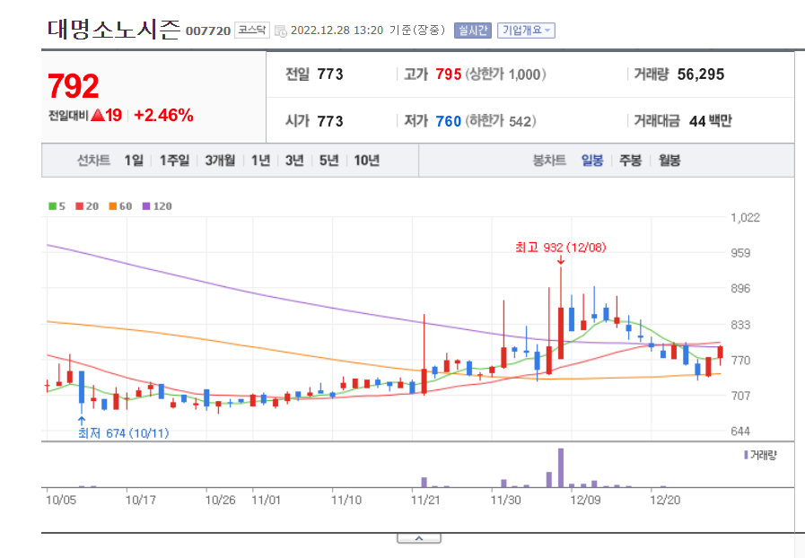The image size is (805, 558).
Task: Click the 상한가 1,000 upper limit text
Action: 505,74
